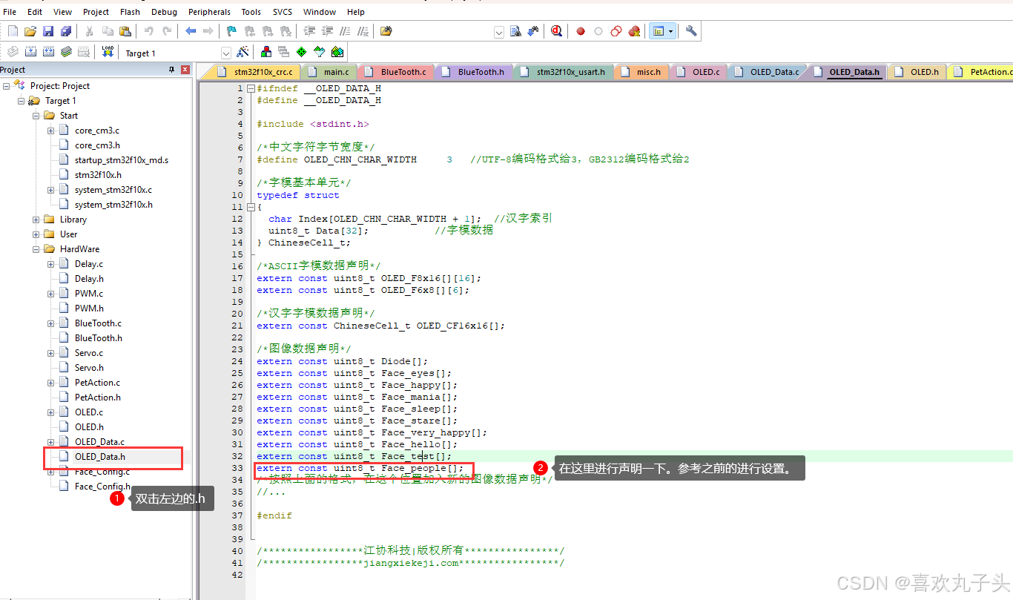Screen dimensions: 1013x600
Task: Select Delay.h file in project tree
Action: (89, 279)
